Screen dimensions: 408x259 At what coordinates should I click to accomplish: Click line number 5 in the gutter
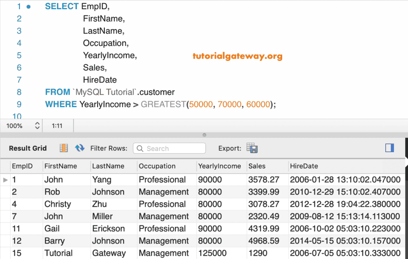[x=19, y=55]
